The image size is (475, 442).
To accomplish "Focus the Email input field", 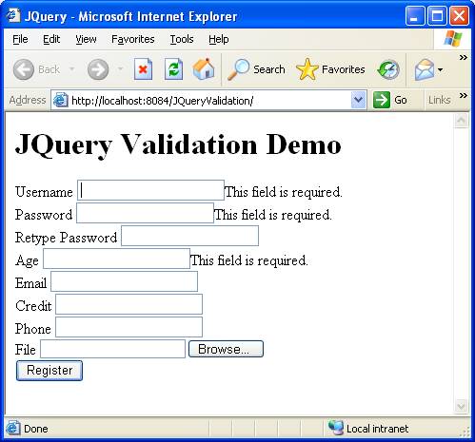I will pyautogui.click(x=125, y=281).
